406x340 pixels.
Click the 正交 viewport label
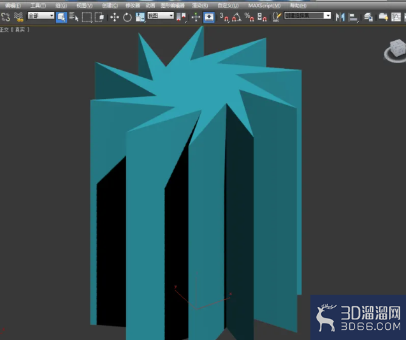tap(4, 30)
